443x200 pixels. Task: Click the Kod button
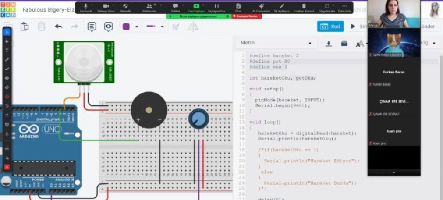coord(330,26)
